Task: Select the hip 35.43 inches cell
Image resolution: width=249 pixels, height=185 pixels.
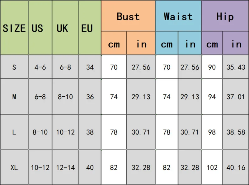Action: (236, 67)
